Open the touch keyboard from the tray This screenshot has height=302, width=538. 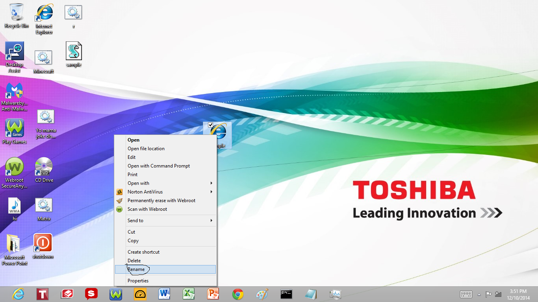pyautogui.click(x=466, y=294)
